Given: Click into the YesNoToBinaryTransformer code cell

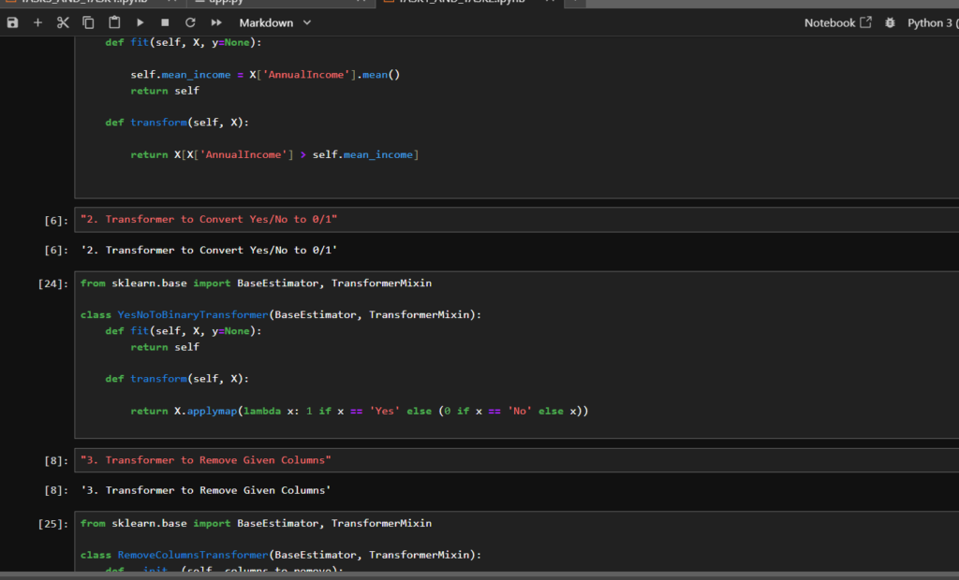Looking at the screenshot, I should [x=517, y=355].
